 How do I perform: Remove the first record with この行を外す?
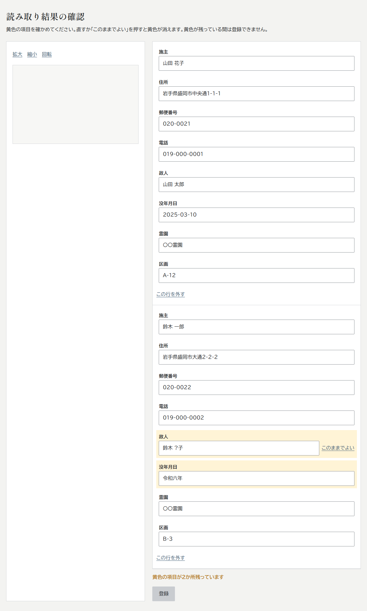pos(171,294)
